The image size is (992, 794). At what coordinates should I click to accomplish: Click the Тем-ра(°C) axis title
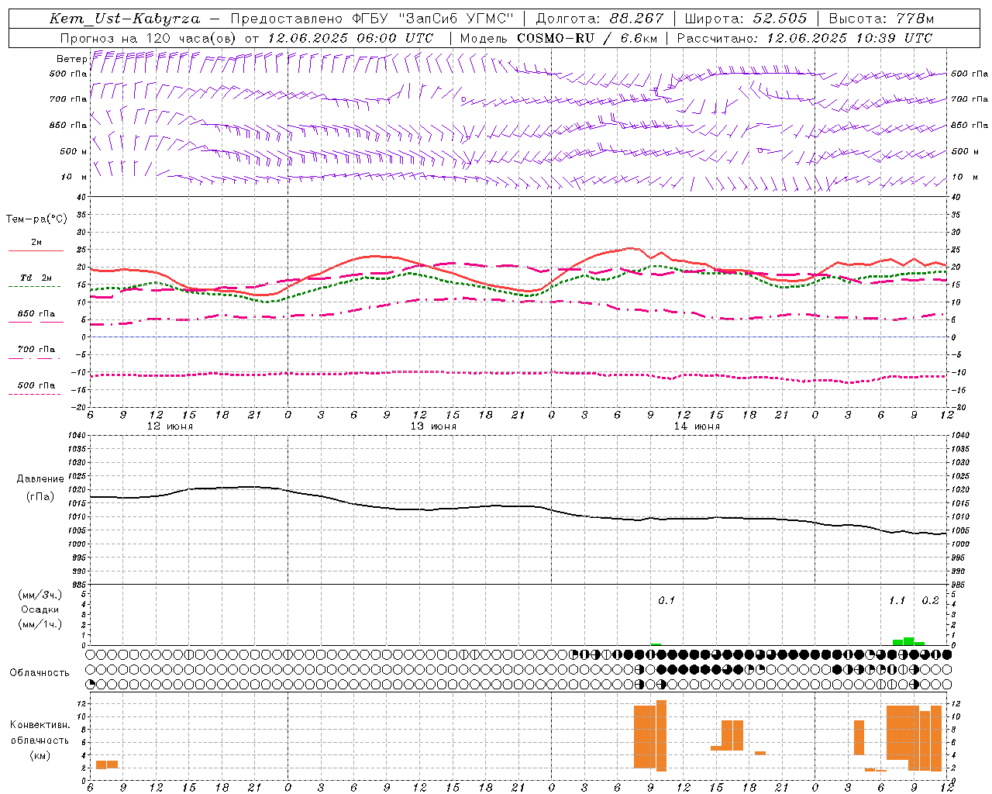pyautogui.click(x=36, y=219)
